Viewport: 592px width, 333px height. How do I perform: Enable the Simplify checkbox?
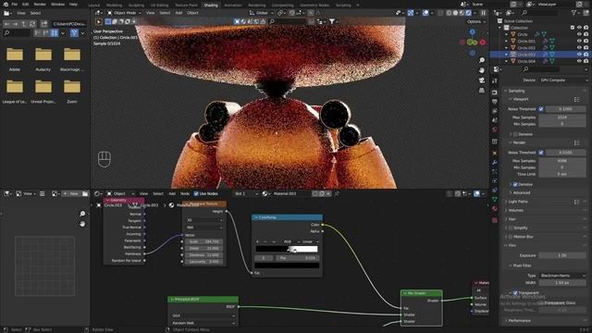click(x=511, y=228)
